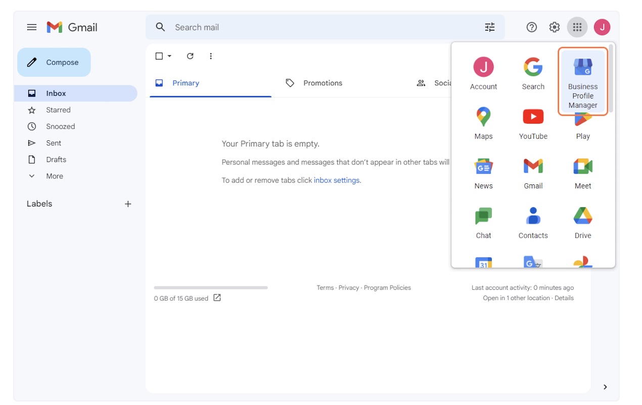Open the Program Policies link
This screenshot has height=405, width=642.
pyautogui.click(x=387, y=288)
